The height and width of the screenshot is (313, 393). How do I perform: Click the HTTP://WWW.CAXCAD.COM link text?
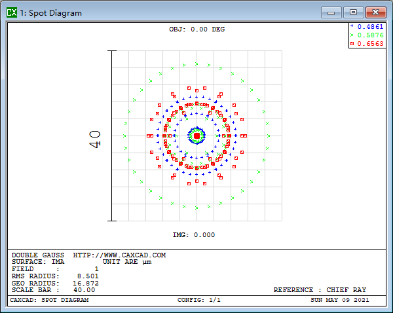119,255
